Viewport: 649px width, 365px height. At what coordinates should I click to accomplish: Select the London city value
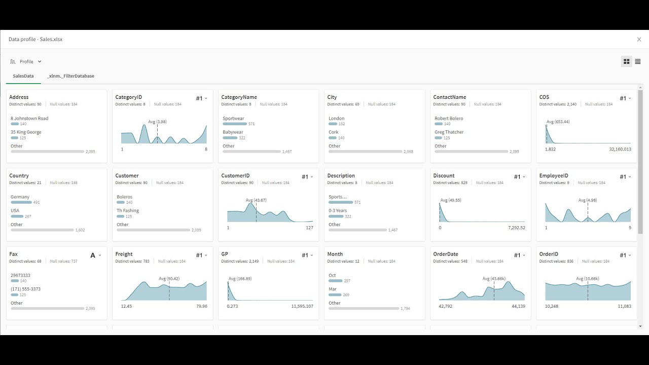[x=337, y=119]
